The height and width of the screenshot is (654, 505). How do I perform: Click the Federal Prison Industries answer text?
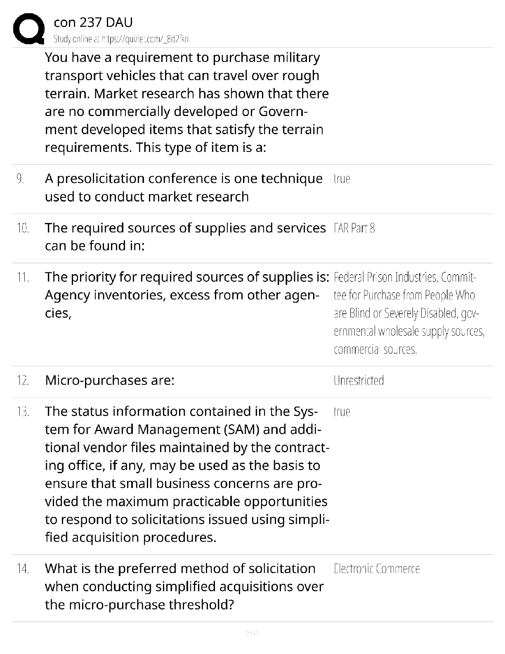[408, 313]
